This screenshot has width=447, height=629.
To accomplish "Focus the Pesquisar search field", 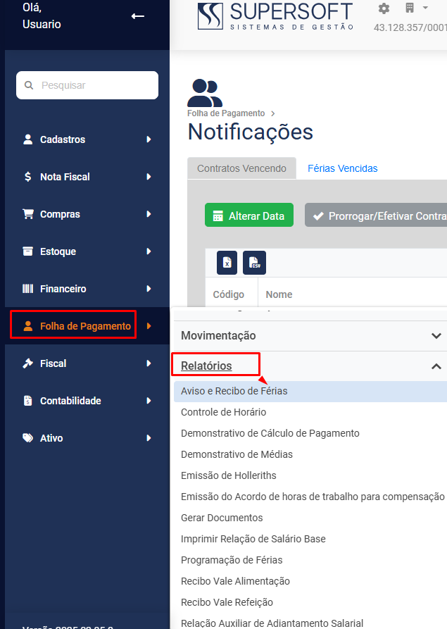I will coord(87,85).
